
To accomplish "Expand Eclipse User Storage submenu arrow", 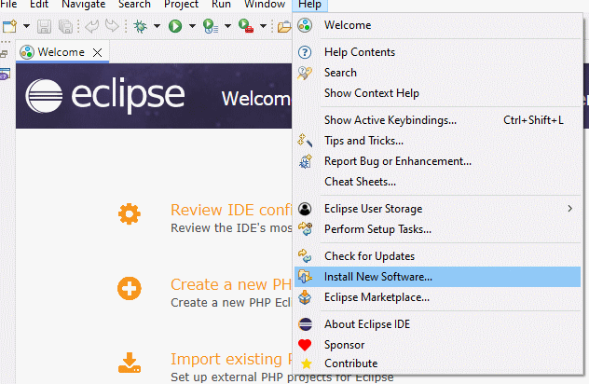I will pyautogui.click(x=569, y=209).
